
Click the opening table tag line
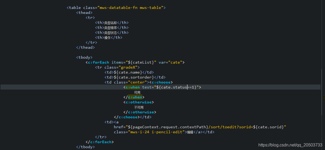116,8
